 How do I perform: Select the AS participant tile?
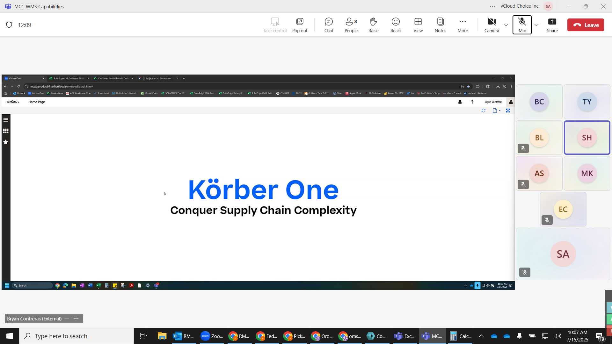point(539,174)
